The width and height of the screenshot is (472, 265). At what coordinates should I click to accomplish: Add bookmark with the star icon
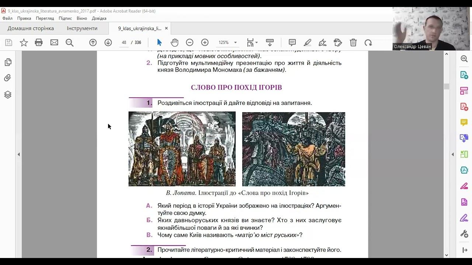(24, 42)
